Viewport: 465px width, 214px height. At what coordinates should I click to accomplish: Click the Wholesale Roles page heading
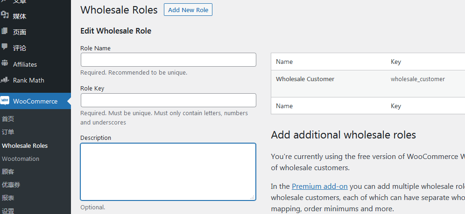click(x=119, y=10)
